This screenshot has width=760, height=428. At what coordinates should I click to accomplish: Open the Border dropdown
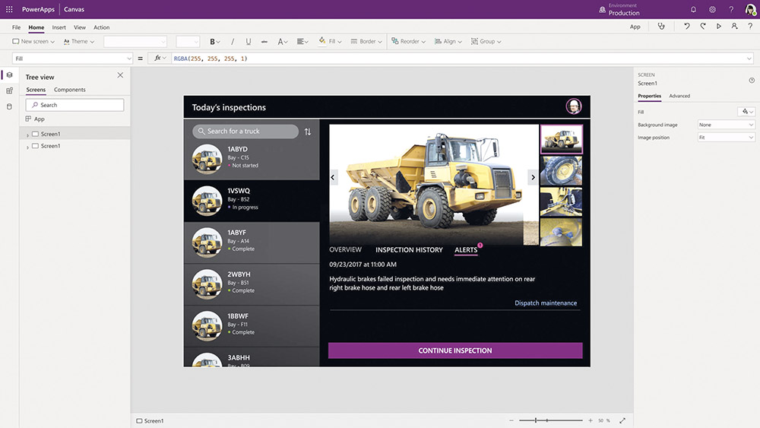click(x=366, y=42)
